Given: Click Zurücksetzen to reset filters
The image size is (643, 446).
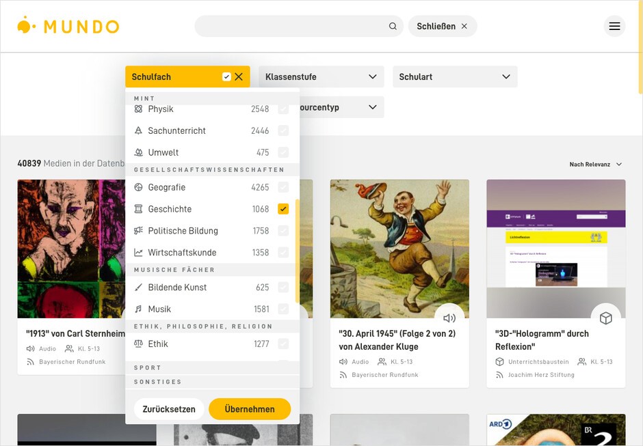Looking at the screenshot, I should (169, 409).
